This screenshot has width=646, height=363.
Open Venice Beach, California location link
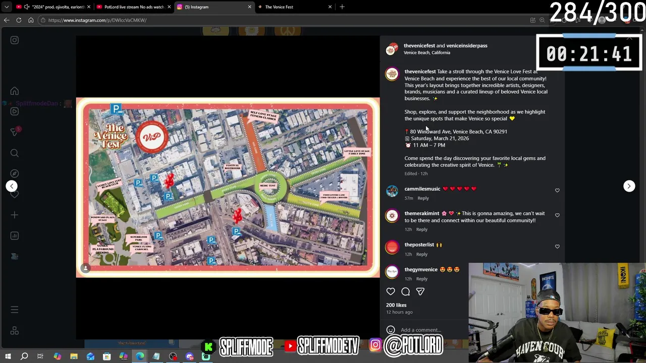coord(427,52)
